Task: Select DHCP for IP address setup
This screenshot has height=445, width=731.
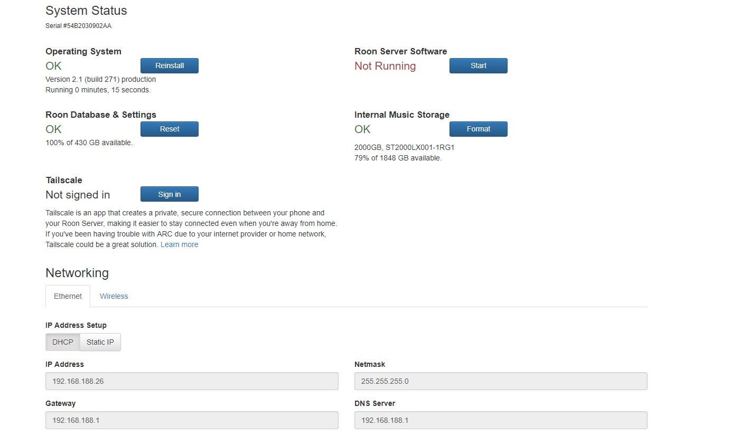Action: tap(63, 342)
